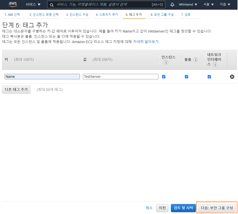Show info icon for 볼륨 column
Viewport: 238px width, 214px height.
point(196,60)
